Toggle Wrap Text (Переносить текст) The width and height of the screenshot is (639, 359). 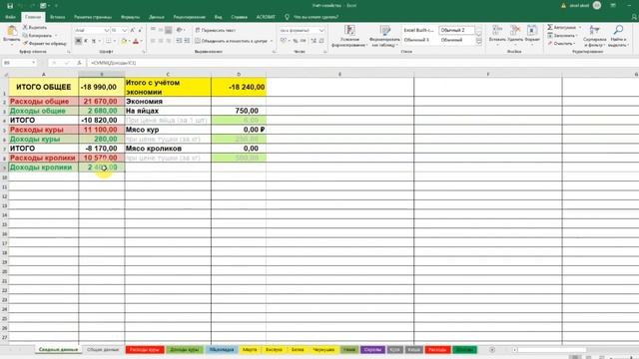(216, 30)
